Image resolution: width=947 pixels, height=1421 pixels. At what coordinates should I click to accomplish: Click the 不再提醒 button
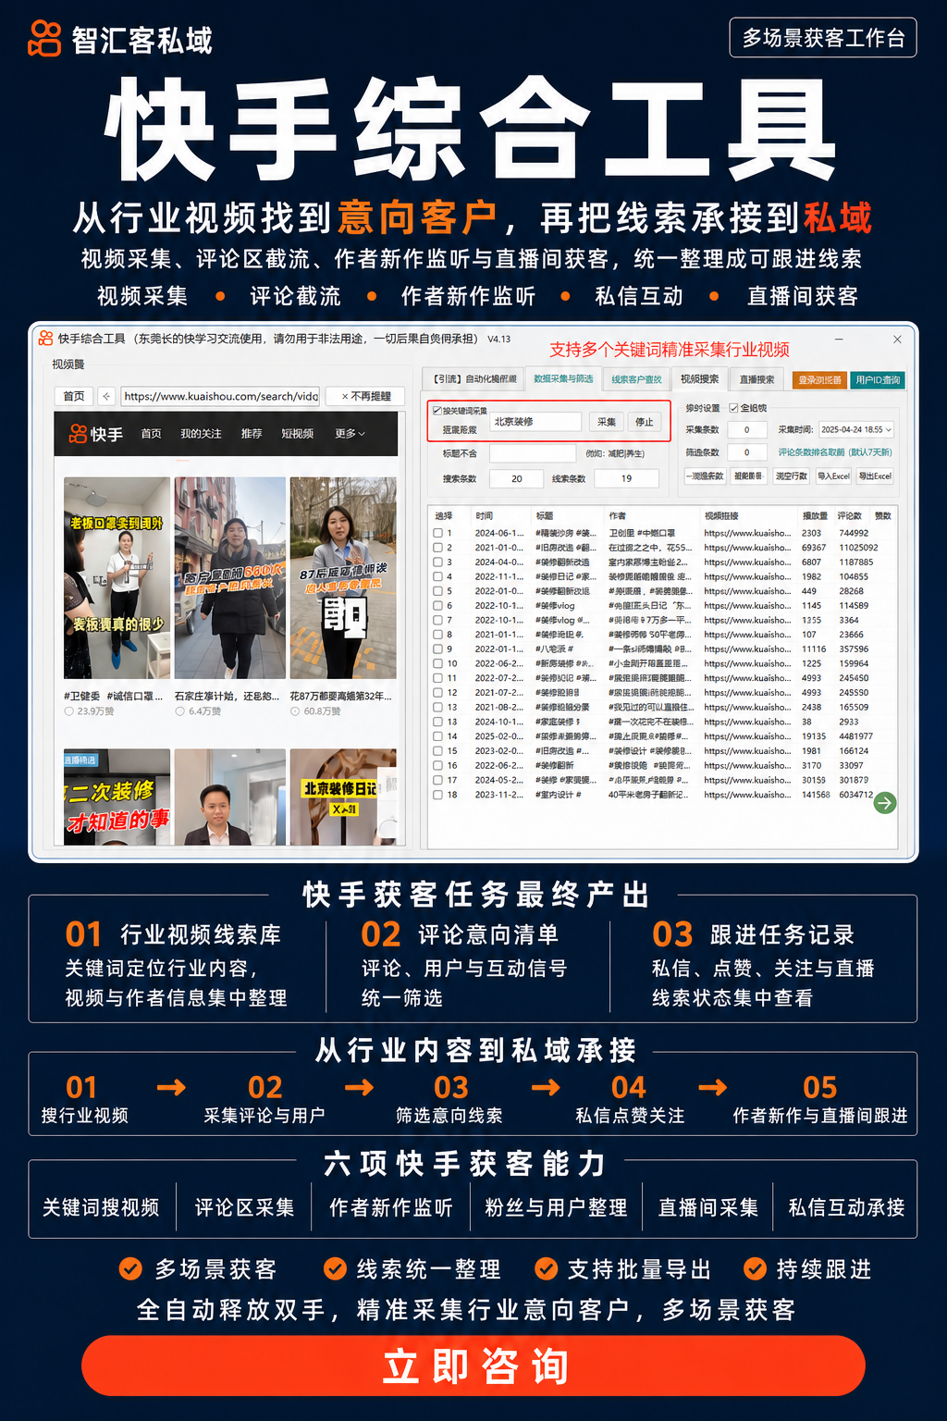point(366,396)
